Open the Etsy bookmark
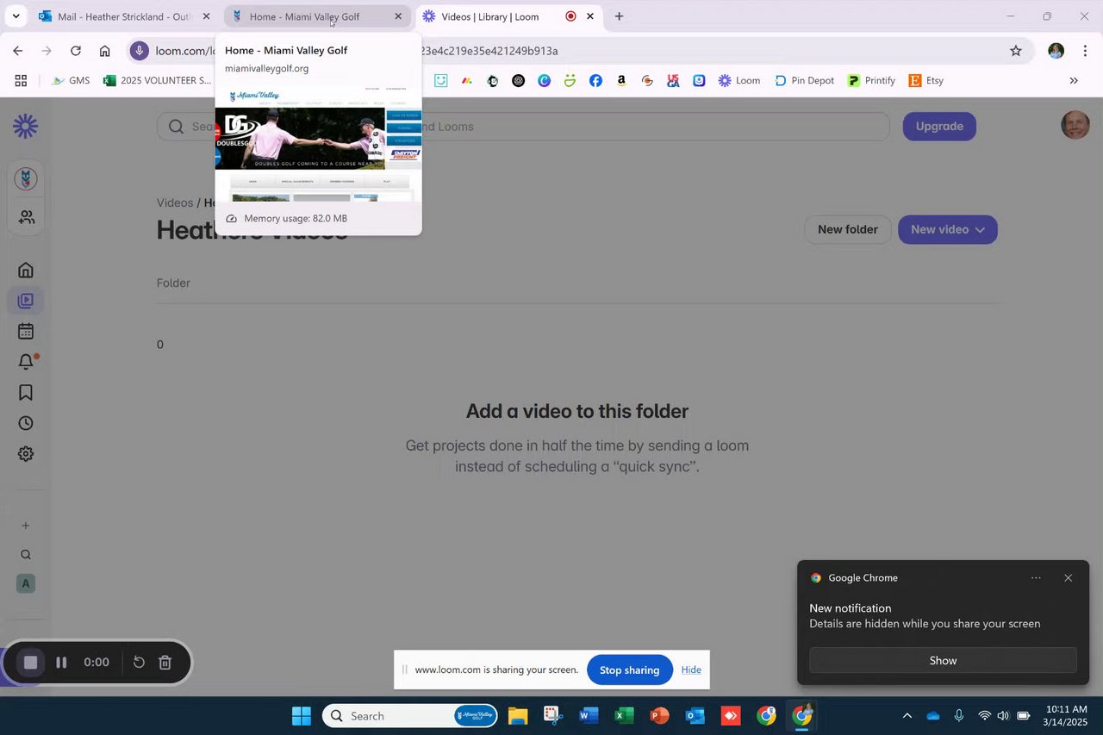 pyautogui.click(x=926, y=80)
